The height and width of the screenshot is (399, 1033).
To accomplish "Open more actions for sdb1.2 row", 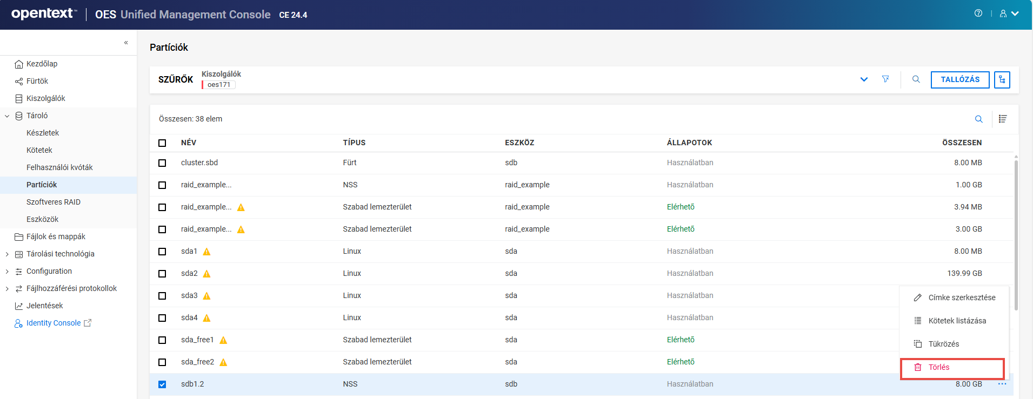I will point(1002,384).
